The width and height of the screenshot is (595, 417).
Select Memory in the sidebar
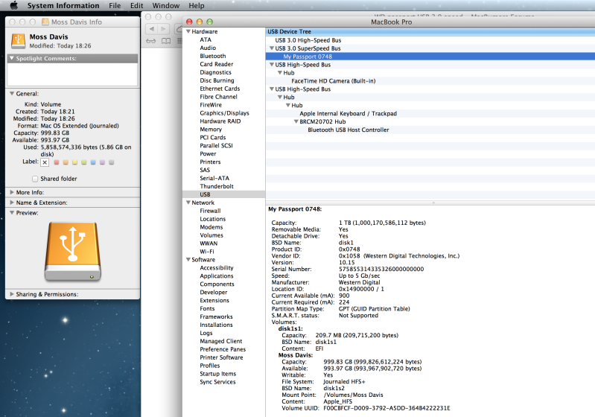pyautogui.click(x=211, y=130)
